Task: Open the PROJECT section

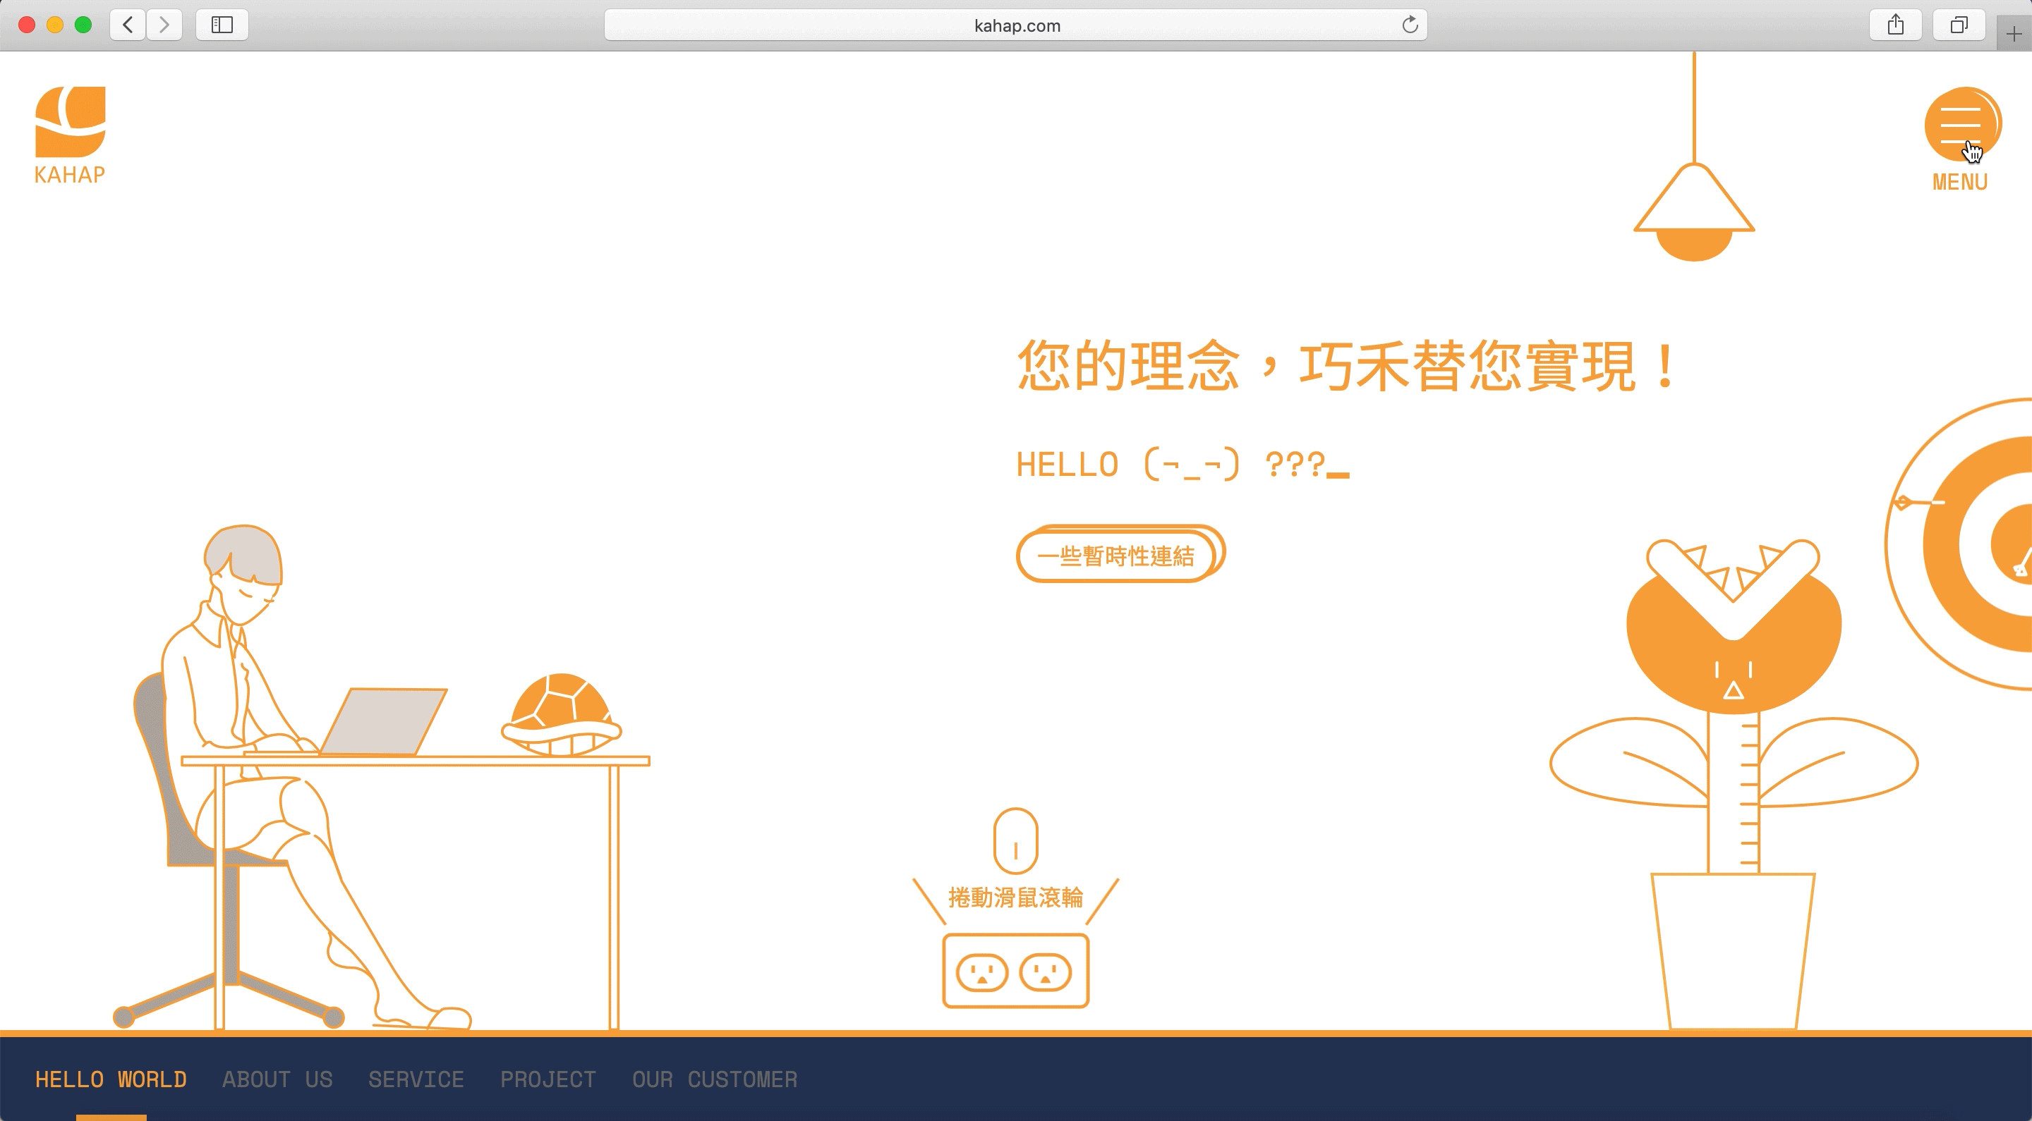Action: coord(548,1079)
